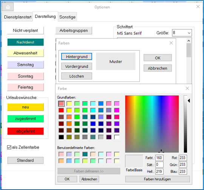Select the teal custom color swatch
Viewport: 204px width, 190px height.
pos(85,154)
